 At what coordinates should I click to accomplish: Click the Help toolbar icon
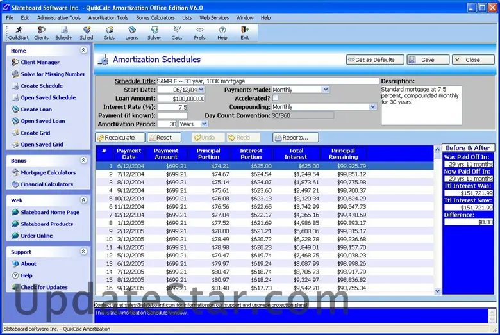[222, 33]
